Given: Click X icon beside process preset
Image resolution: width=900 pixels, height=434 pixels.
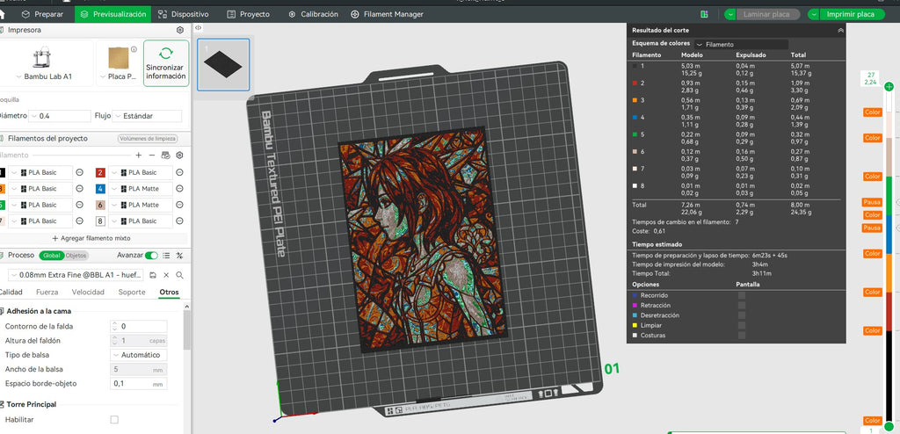Looking at the screenshot, I should (x=166, y=275).
